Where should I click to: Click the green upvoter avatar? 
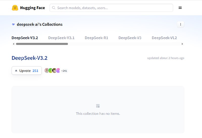click(50, 70)
